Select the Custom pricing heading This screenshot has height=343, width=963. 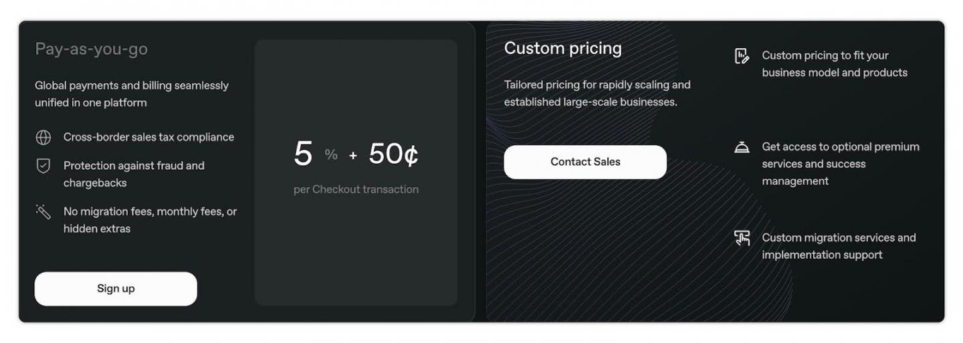coord(562,48)
